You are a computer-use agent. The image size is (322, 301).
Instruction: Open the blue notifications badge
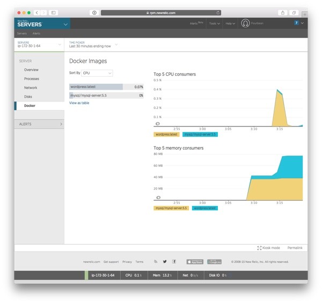tap(296, 23)
